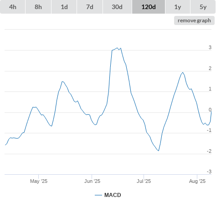Image resolution: width=216 pixels, height=207 pixels.
Task: Click the y-axis value -3
Action: (209, 172)
